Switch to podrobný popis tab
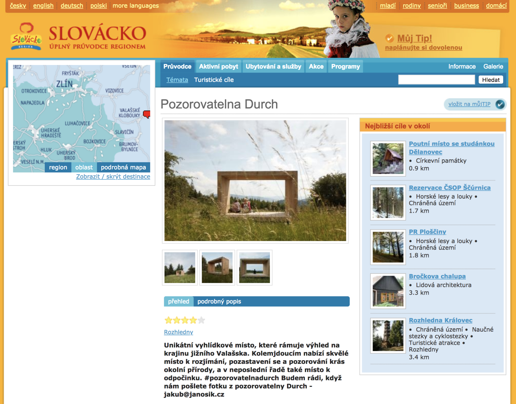This screenshot has height=404, width=516. 219,301
